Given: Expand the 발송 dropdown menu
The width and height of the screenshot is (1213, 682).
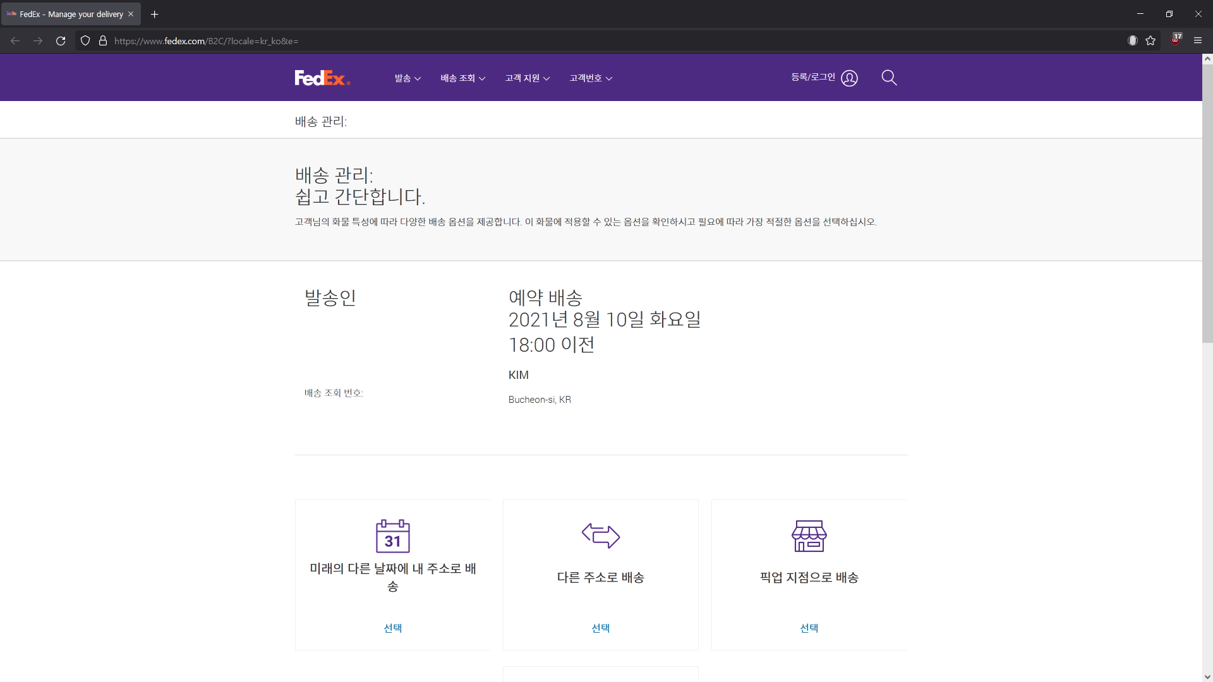Looking at the screenshot, I should point(407,78).
